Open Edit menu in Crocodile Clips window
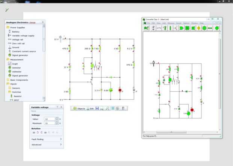 [153, 23]
